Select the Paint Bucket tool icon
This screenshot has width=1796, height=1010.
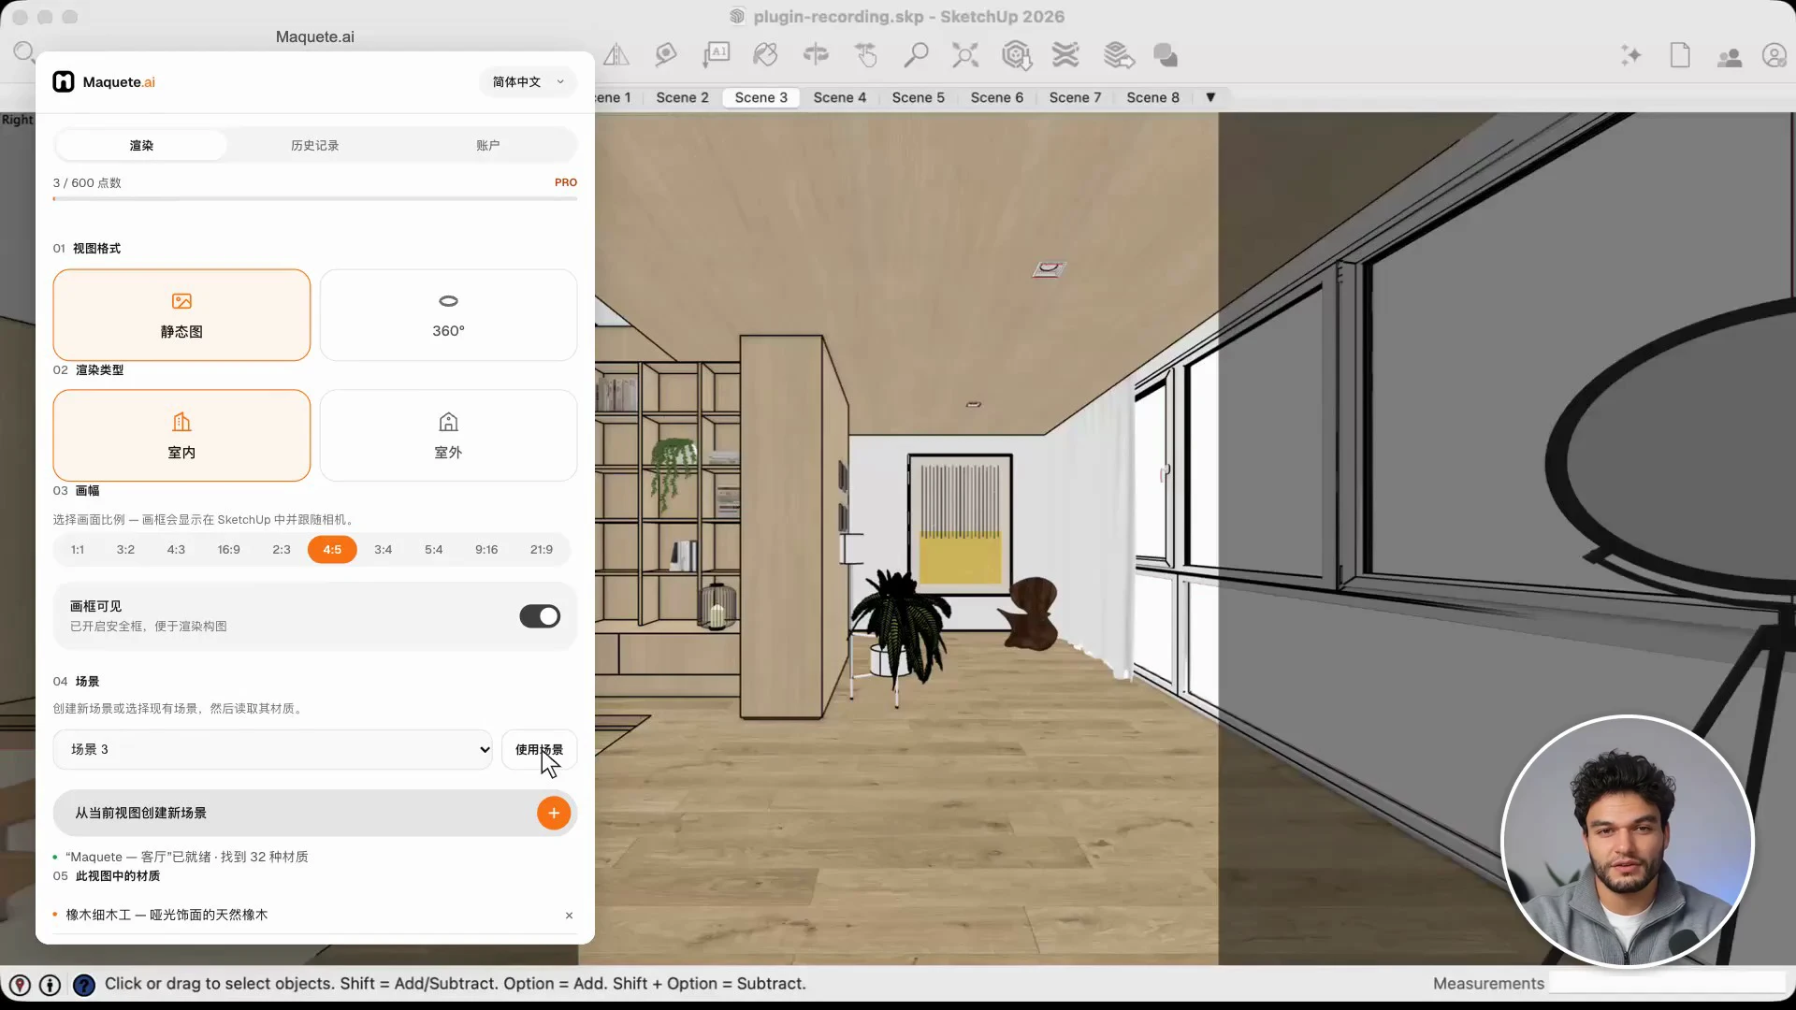pos(766,55)
